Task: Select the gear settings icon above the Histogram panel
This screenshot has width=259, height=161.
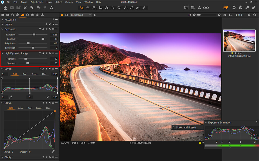Action: click(x=37, y=15)
